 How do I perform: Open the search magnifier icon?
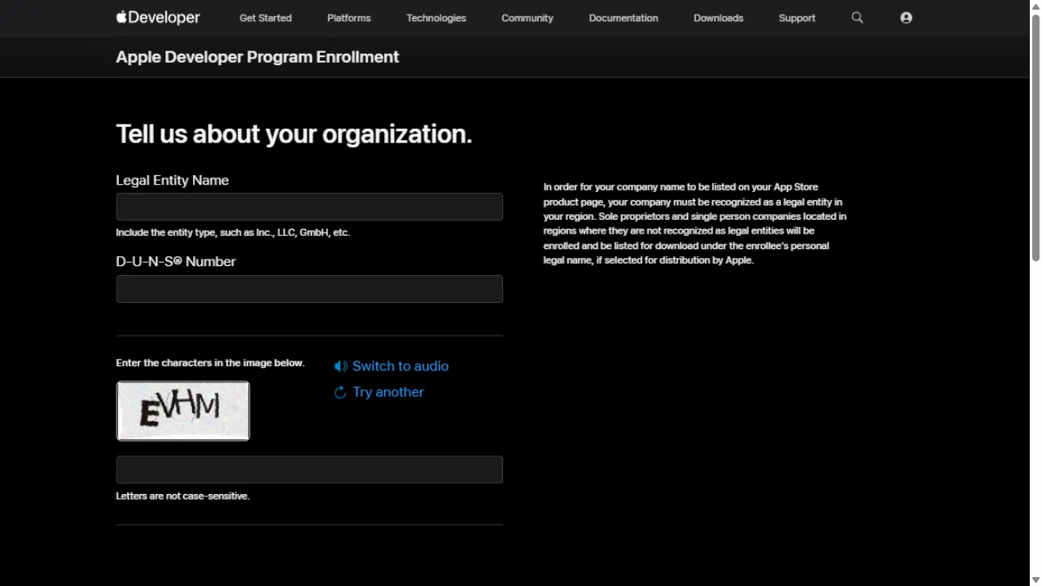(x=857, y=17)
